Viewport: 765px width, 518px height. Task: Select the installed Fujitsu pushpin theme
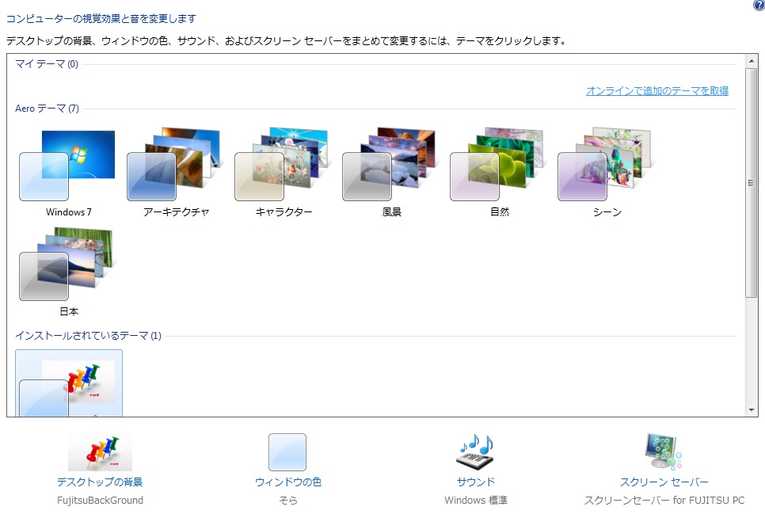tap(69, 383)
